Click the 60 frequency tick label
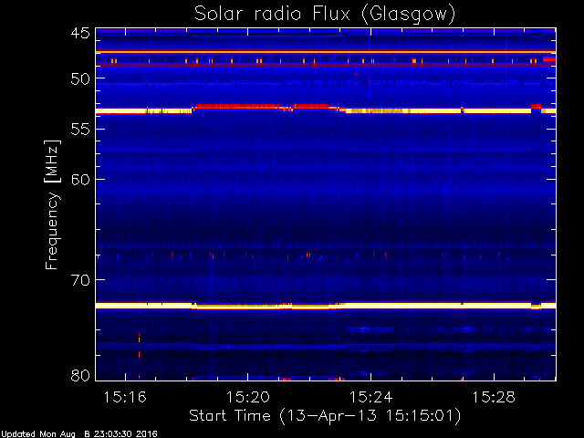The image size is (584, 438). click(x=80, y=180)
